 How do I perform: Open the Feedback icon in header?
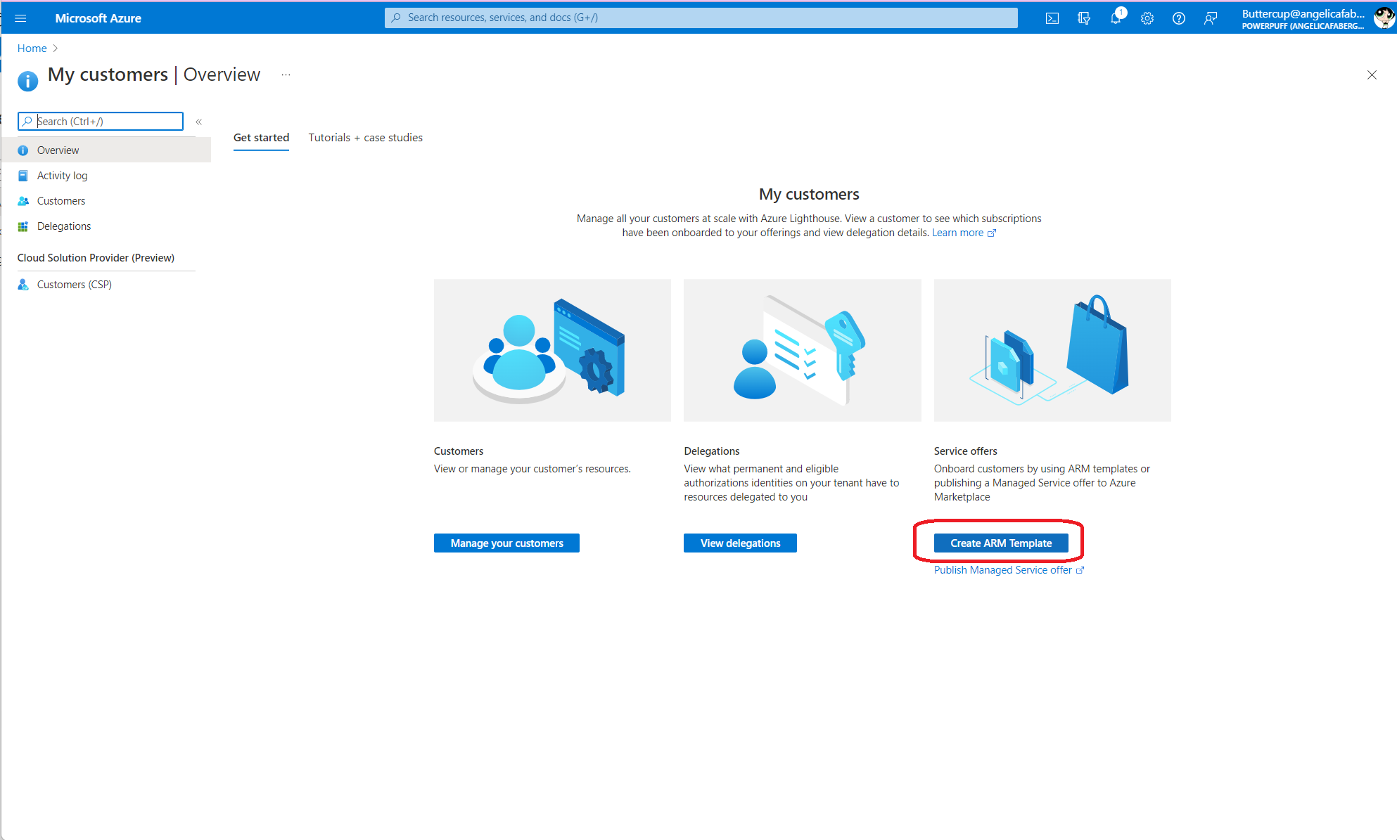[1211, 18]
